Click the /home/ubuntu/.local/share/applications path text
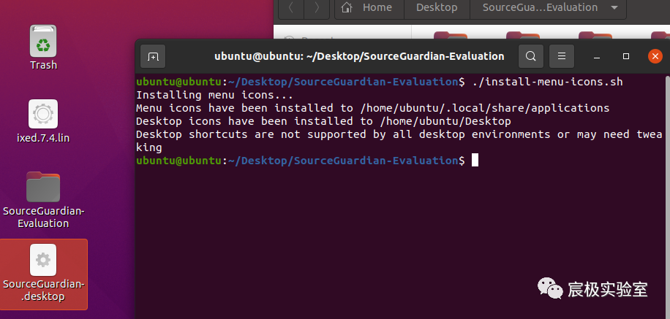670x319 pixels. (484, 108)
